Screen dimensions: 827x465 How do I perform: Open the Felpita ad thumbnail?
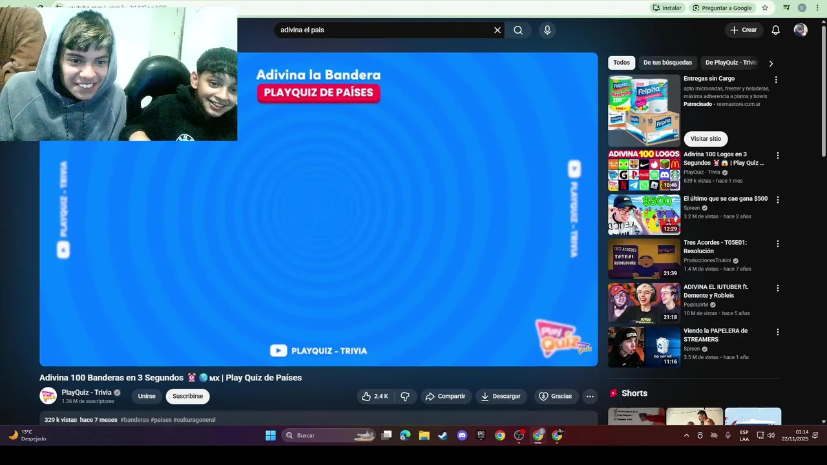coord(644,110)
